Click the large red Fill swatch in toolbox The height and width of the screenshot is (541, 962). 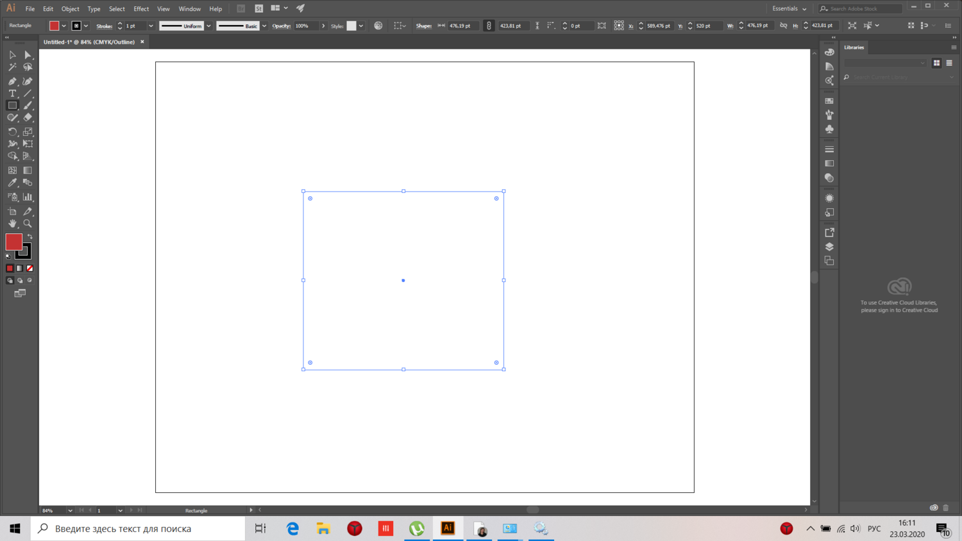coord(13,242)
